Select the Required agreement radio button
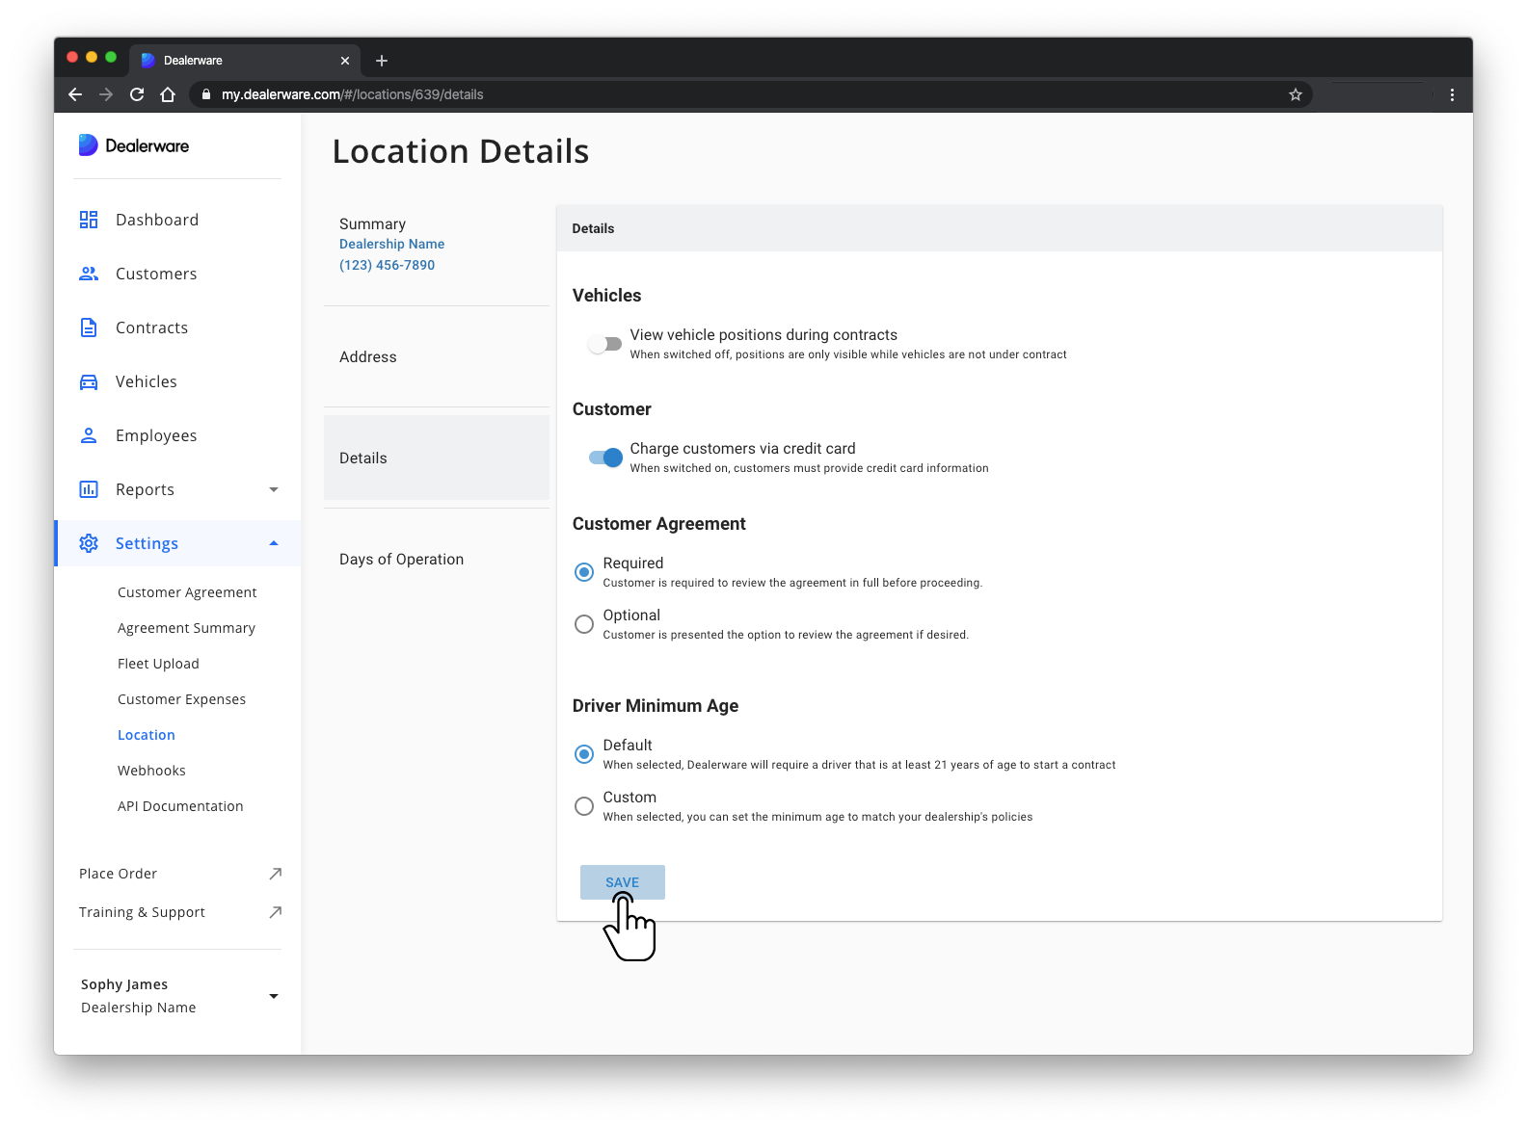The height and width of the screenshot is (1126, 1527). 584,572
